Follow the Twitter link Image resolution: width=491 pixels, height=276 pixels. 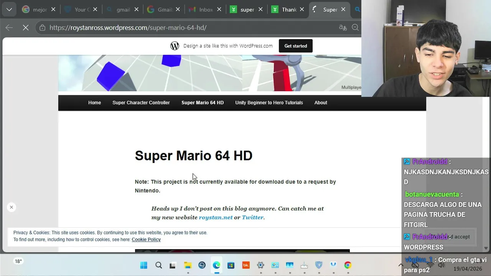[252, 217]
